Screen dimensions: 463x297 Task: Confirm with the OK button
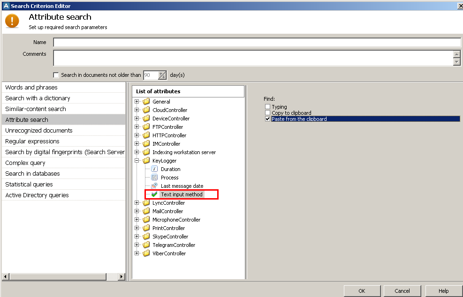[x=362, y=291]
